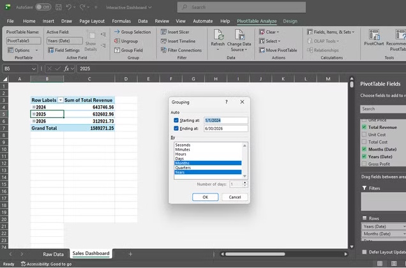Image resolution: width=406 pixels, height=268 pixels.
Task: Click the Excel app icon in title bar
Action: click(x=8, y=7)
